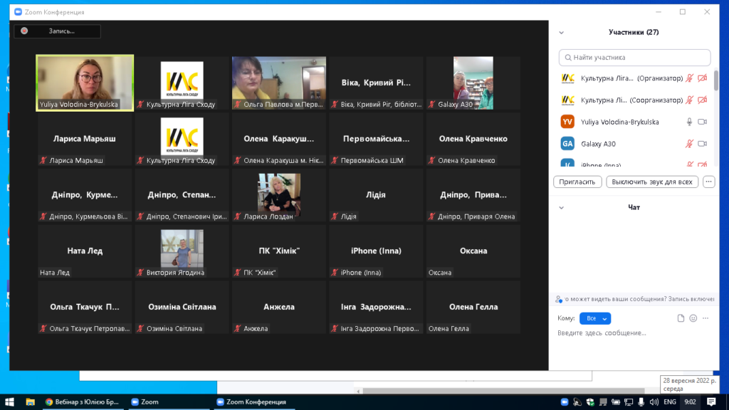The width and height of the screenshot is (729, 410).
Task: Open the file attachment icon in chat
Action: pyautogui.click(x=681, y=318)
